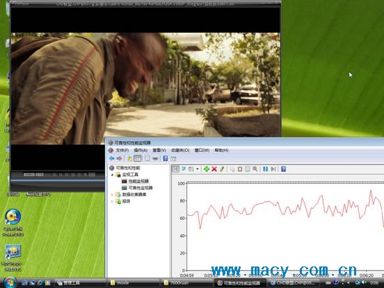Open CyberLink PowerDVD desktop shortcut
384x288 pixels.
coord(13,223)
